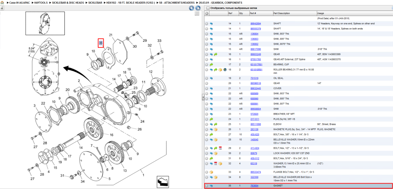Screen dimensions: 393x189
Task: Open the HAYTOOLS breadcrumb
Action: tap(40, 2)
